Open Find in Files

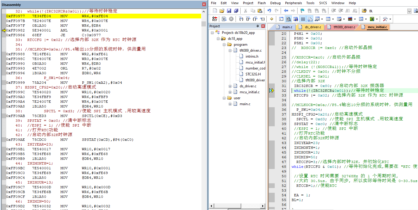(x=364, y=11)
